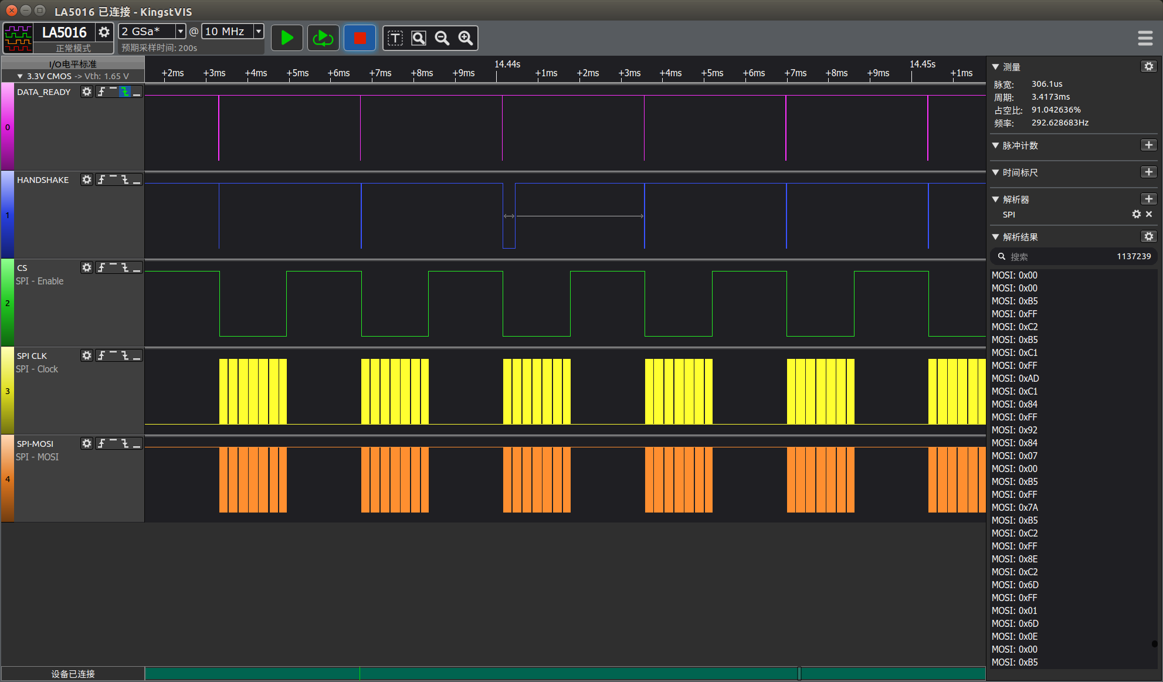Open CS channel settings gear
Viewport: 1163px width, 682px height.
tap(87, 267)
